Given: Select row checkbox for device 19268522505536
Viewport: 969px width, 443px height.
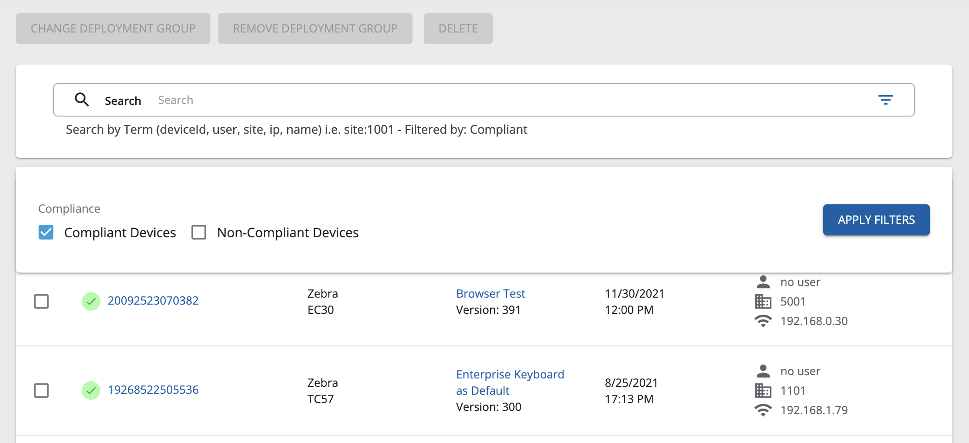Looking at the screenshot, I should tap(41, 391).
